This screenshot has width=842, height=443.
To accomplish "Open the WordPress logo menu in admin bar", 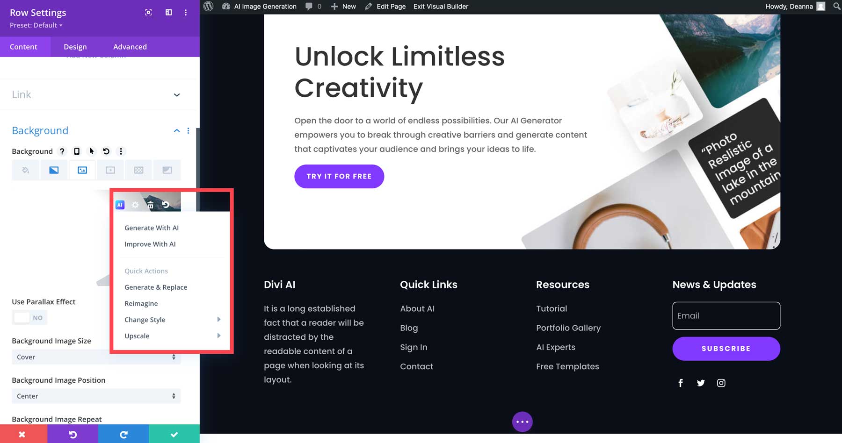I will point(208,7).
